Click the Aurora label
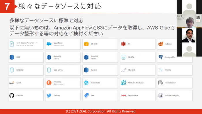This screenshot has height=114, width=202. [x=94, y=70]
